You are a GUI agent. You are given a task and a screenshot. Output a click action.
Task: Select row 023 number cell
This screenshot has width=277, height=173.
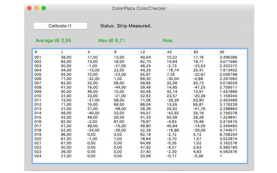38,152
